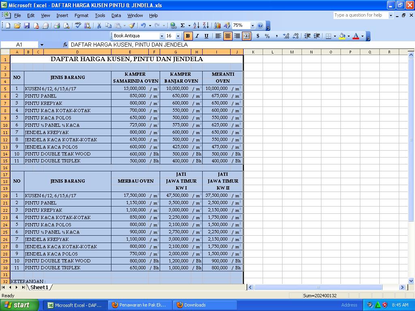Viewport: 415px width, 311px height.
Task: Click the Format Painter brush
Action: (132, 26)
